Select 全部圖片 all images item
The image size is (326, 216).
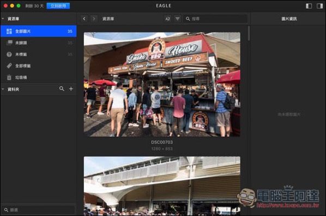click(x=39, y=31)
